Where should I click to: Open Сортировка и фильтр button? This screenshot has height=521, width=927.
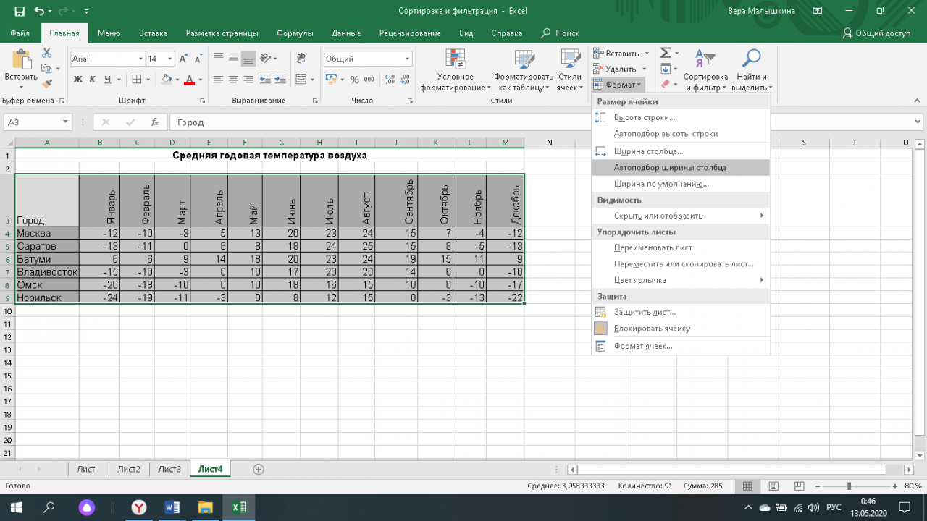coord(705,72)
